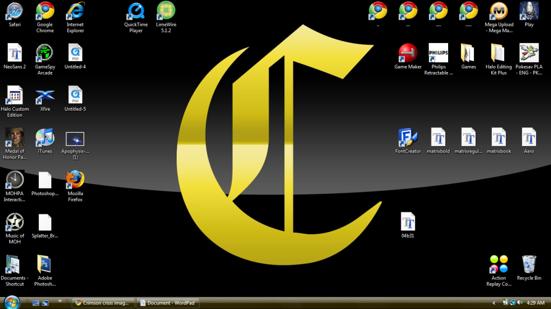Viewport: 551px width, 309px height.
Task: Select the Halo Editing Kit Plus folder
Action: click(x=499, y=53)
